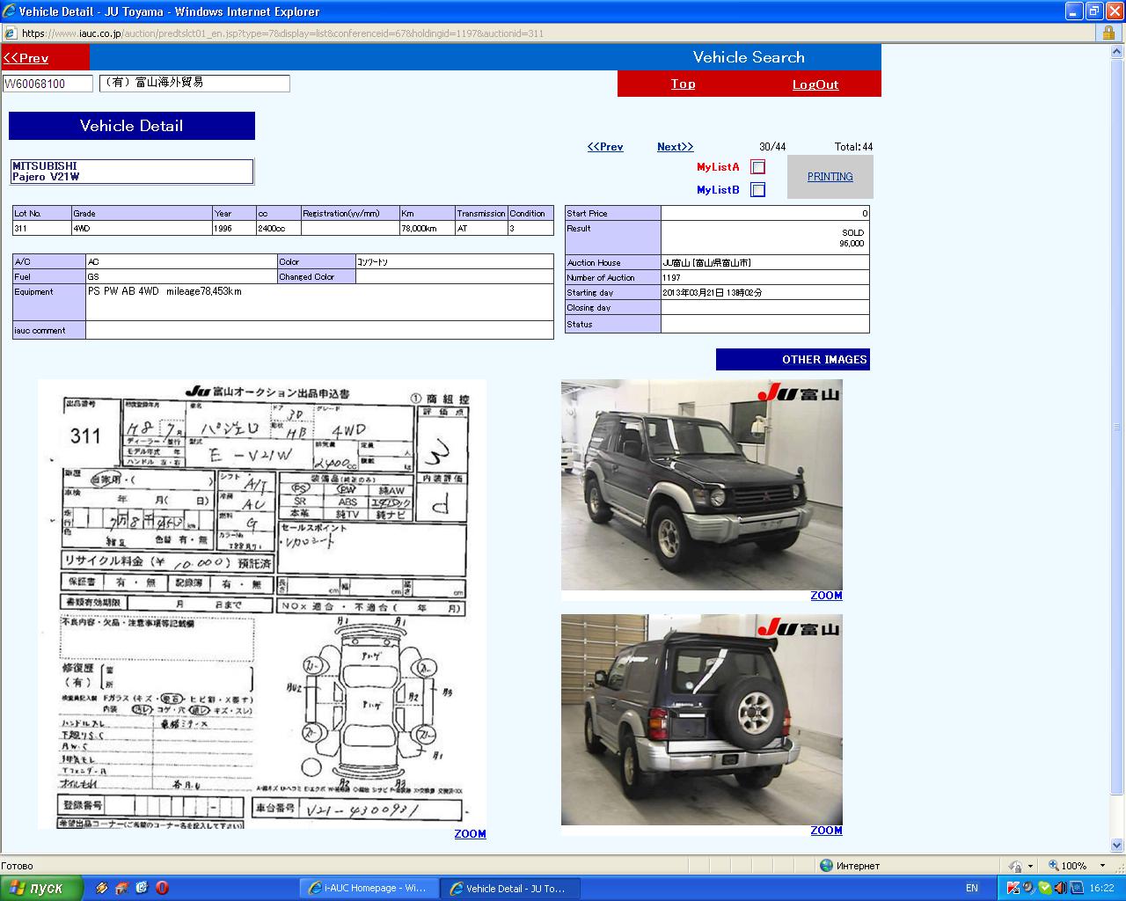Click the 78,000km mileage cell

click(x=428, y=228)
